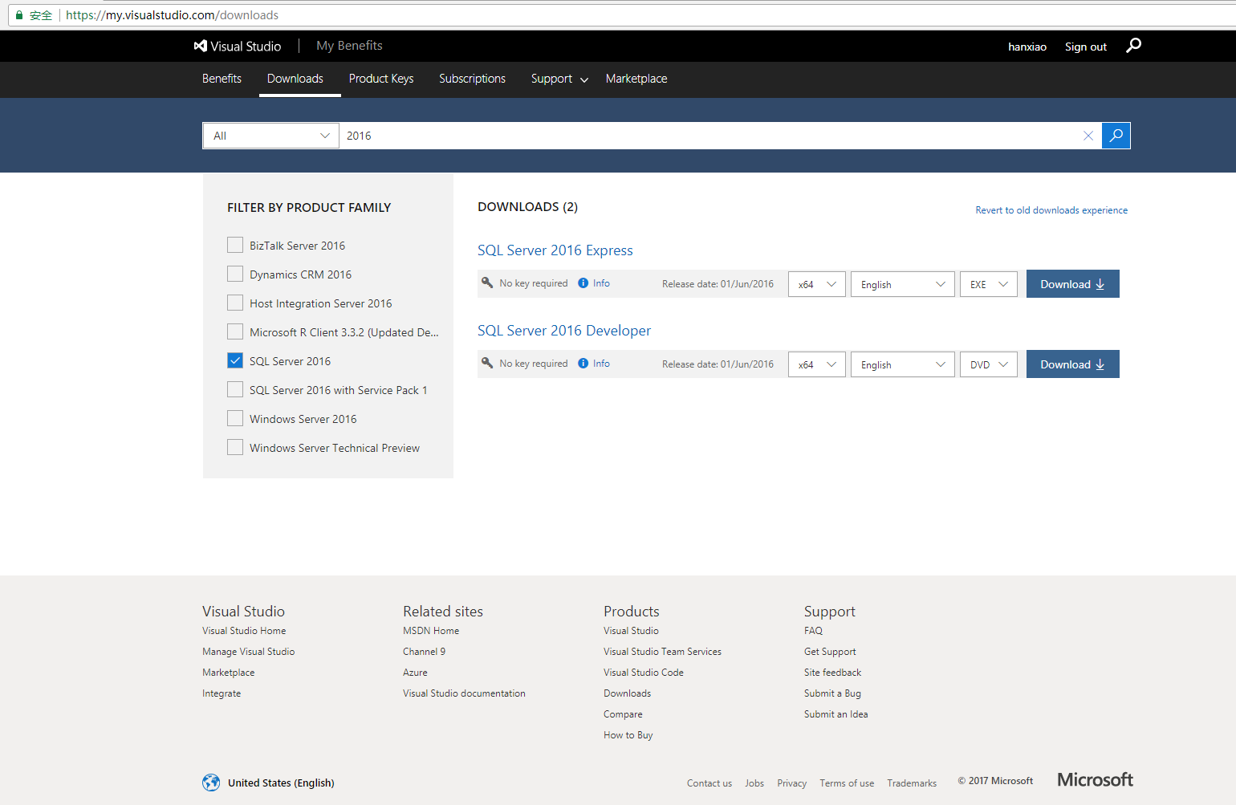The height and width of the screenshot is (805, 1236).
Task: Expand the Support menu dropdown
Action: click(x=559, y=79)
